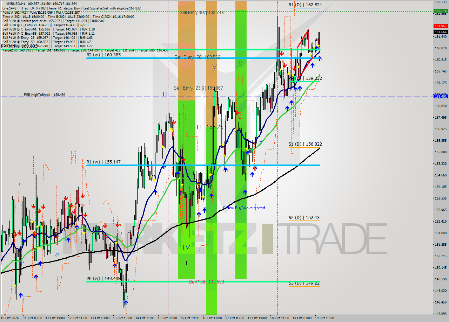Click the 'Sell Entry -88 | 162.748' label
This screenshot has width=449, height=322.
(x=201, y=12)
